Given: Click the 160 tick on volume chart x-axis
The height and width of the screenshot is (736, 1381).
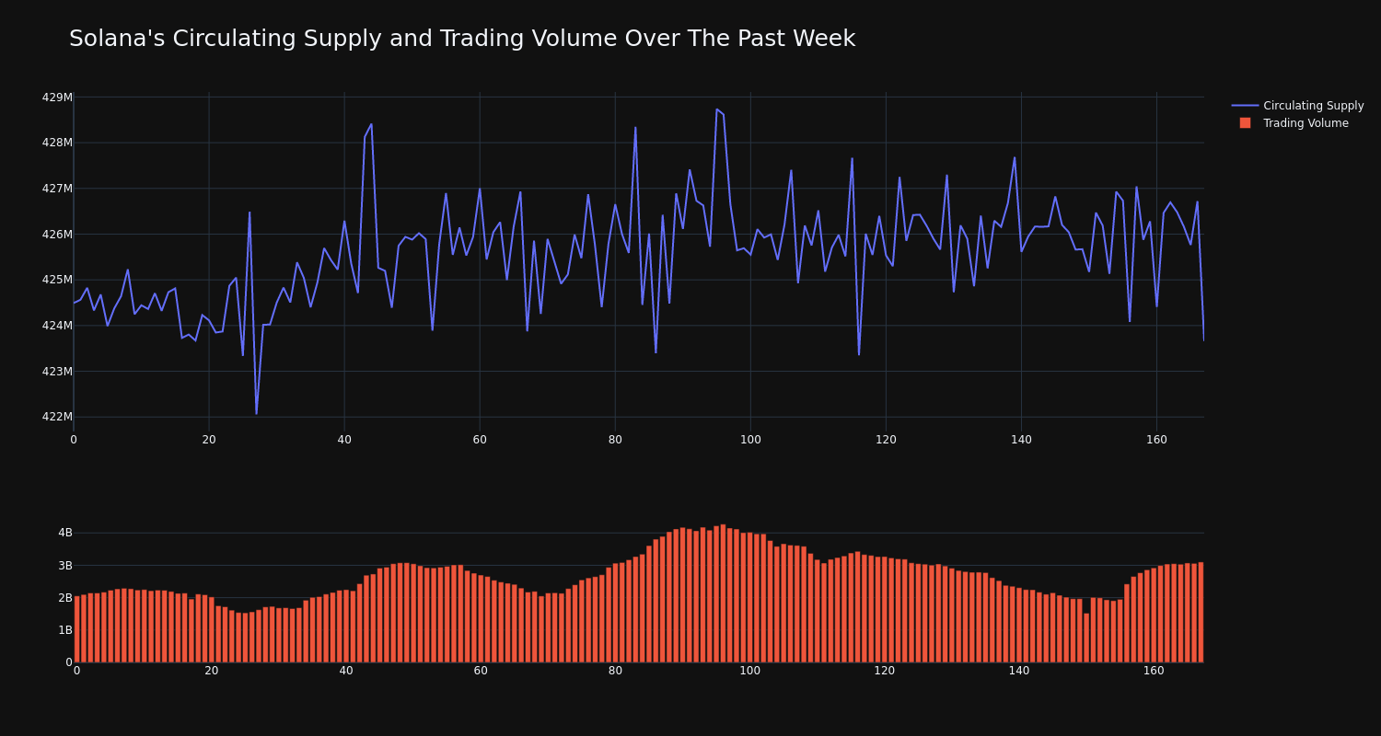Looking at the screenshot, I should coord(1154,671).
